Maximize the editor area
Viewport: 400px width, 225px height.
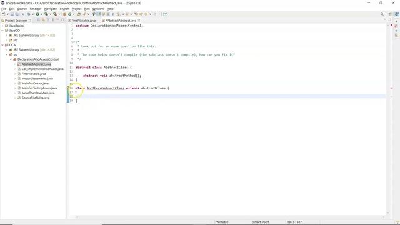(x=390, y=20)
